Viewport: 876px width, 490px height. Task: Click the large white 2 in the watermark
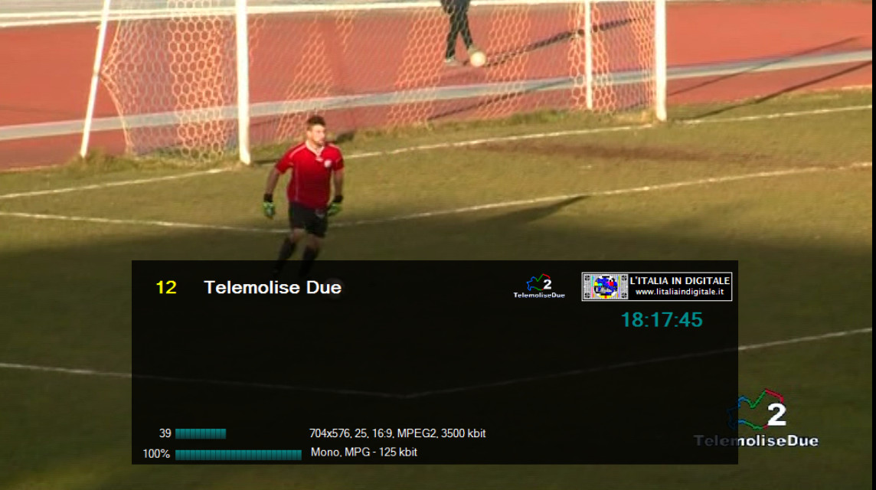[776, 414]
